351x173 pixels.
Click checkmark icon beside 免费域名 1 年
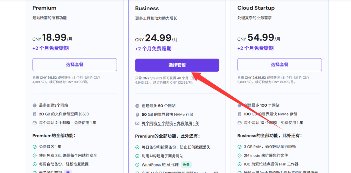coord(35,147)
